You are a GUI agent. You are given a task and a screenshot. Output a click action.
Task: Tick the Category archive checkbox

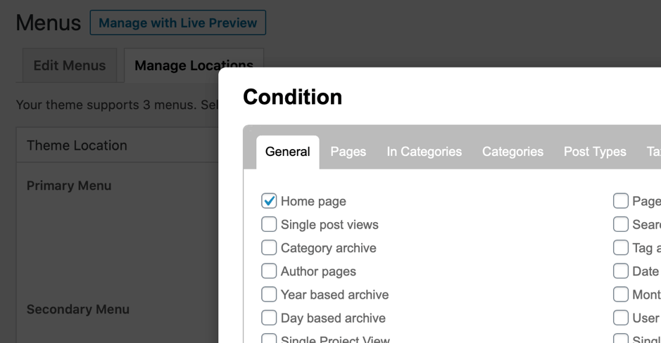(x=269, y=247)
